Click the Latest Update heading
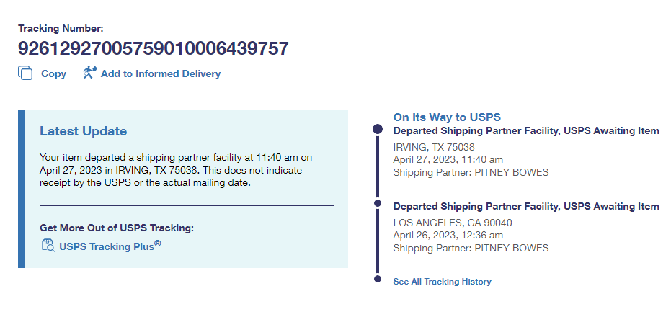671x317 pixels. (83, 131)
